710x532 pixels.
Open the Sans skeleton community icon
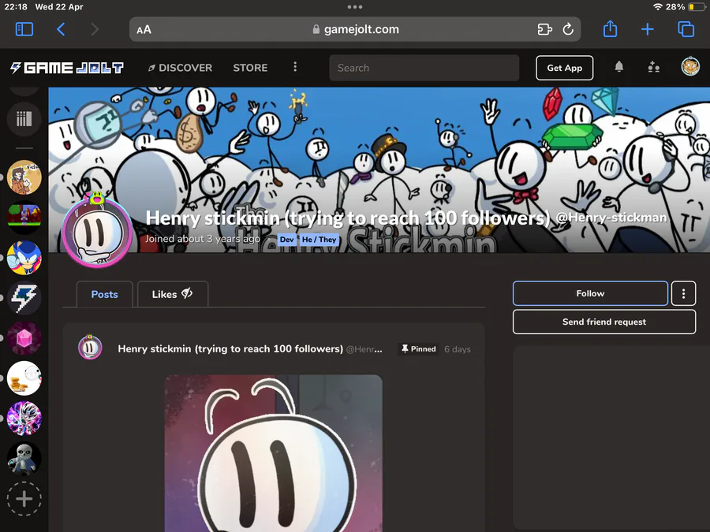pyautogui.click(x=24, y=459)
